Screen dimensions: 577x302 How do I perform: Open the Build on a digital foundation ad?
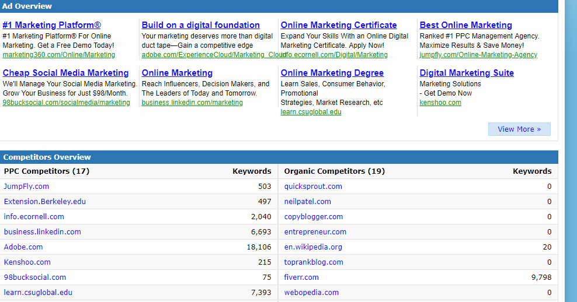click(x=200, y=25)
